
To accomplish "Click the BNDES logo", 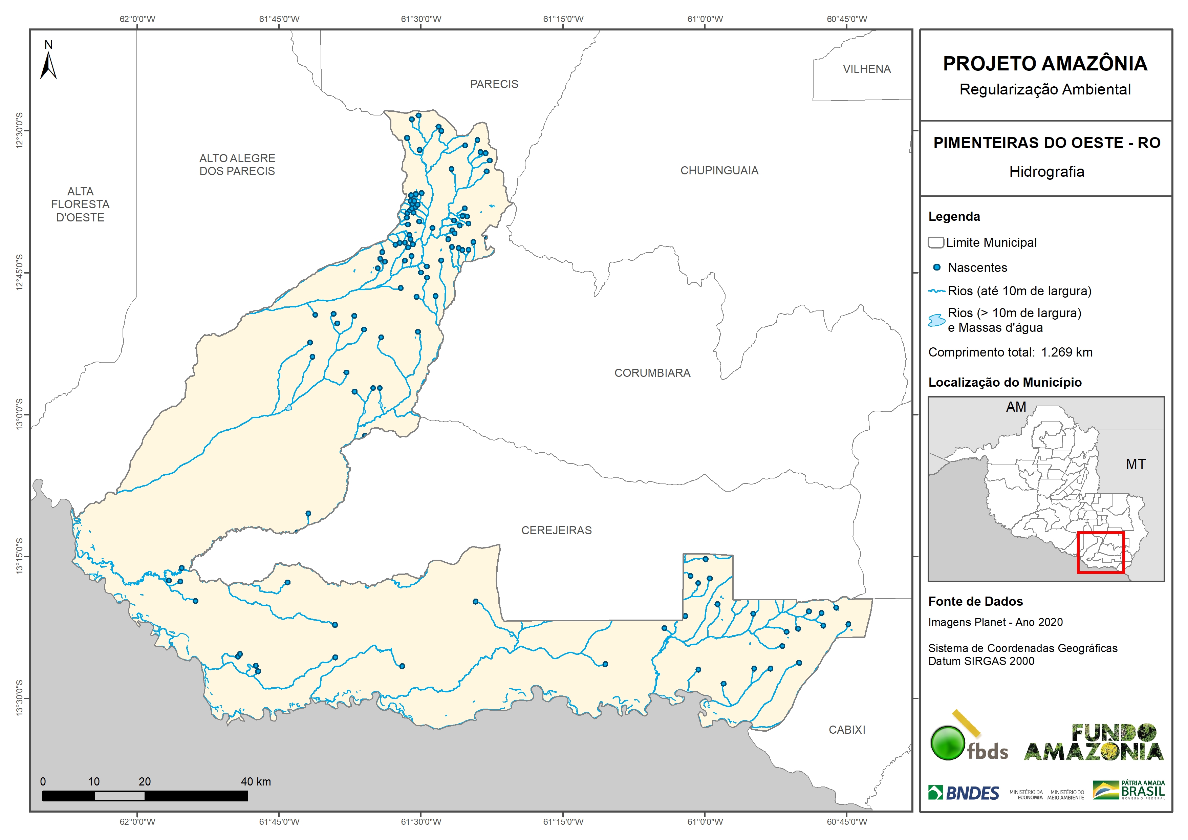I will [x=964, y=793].
